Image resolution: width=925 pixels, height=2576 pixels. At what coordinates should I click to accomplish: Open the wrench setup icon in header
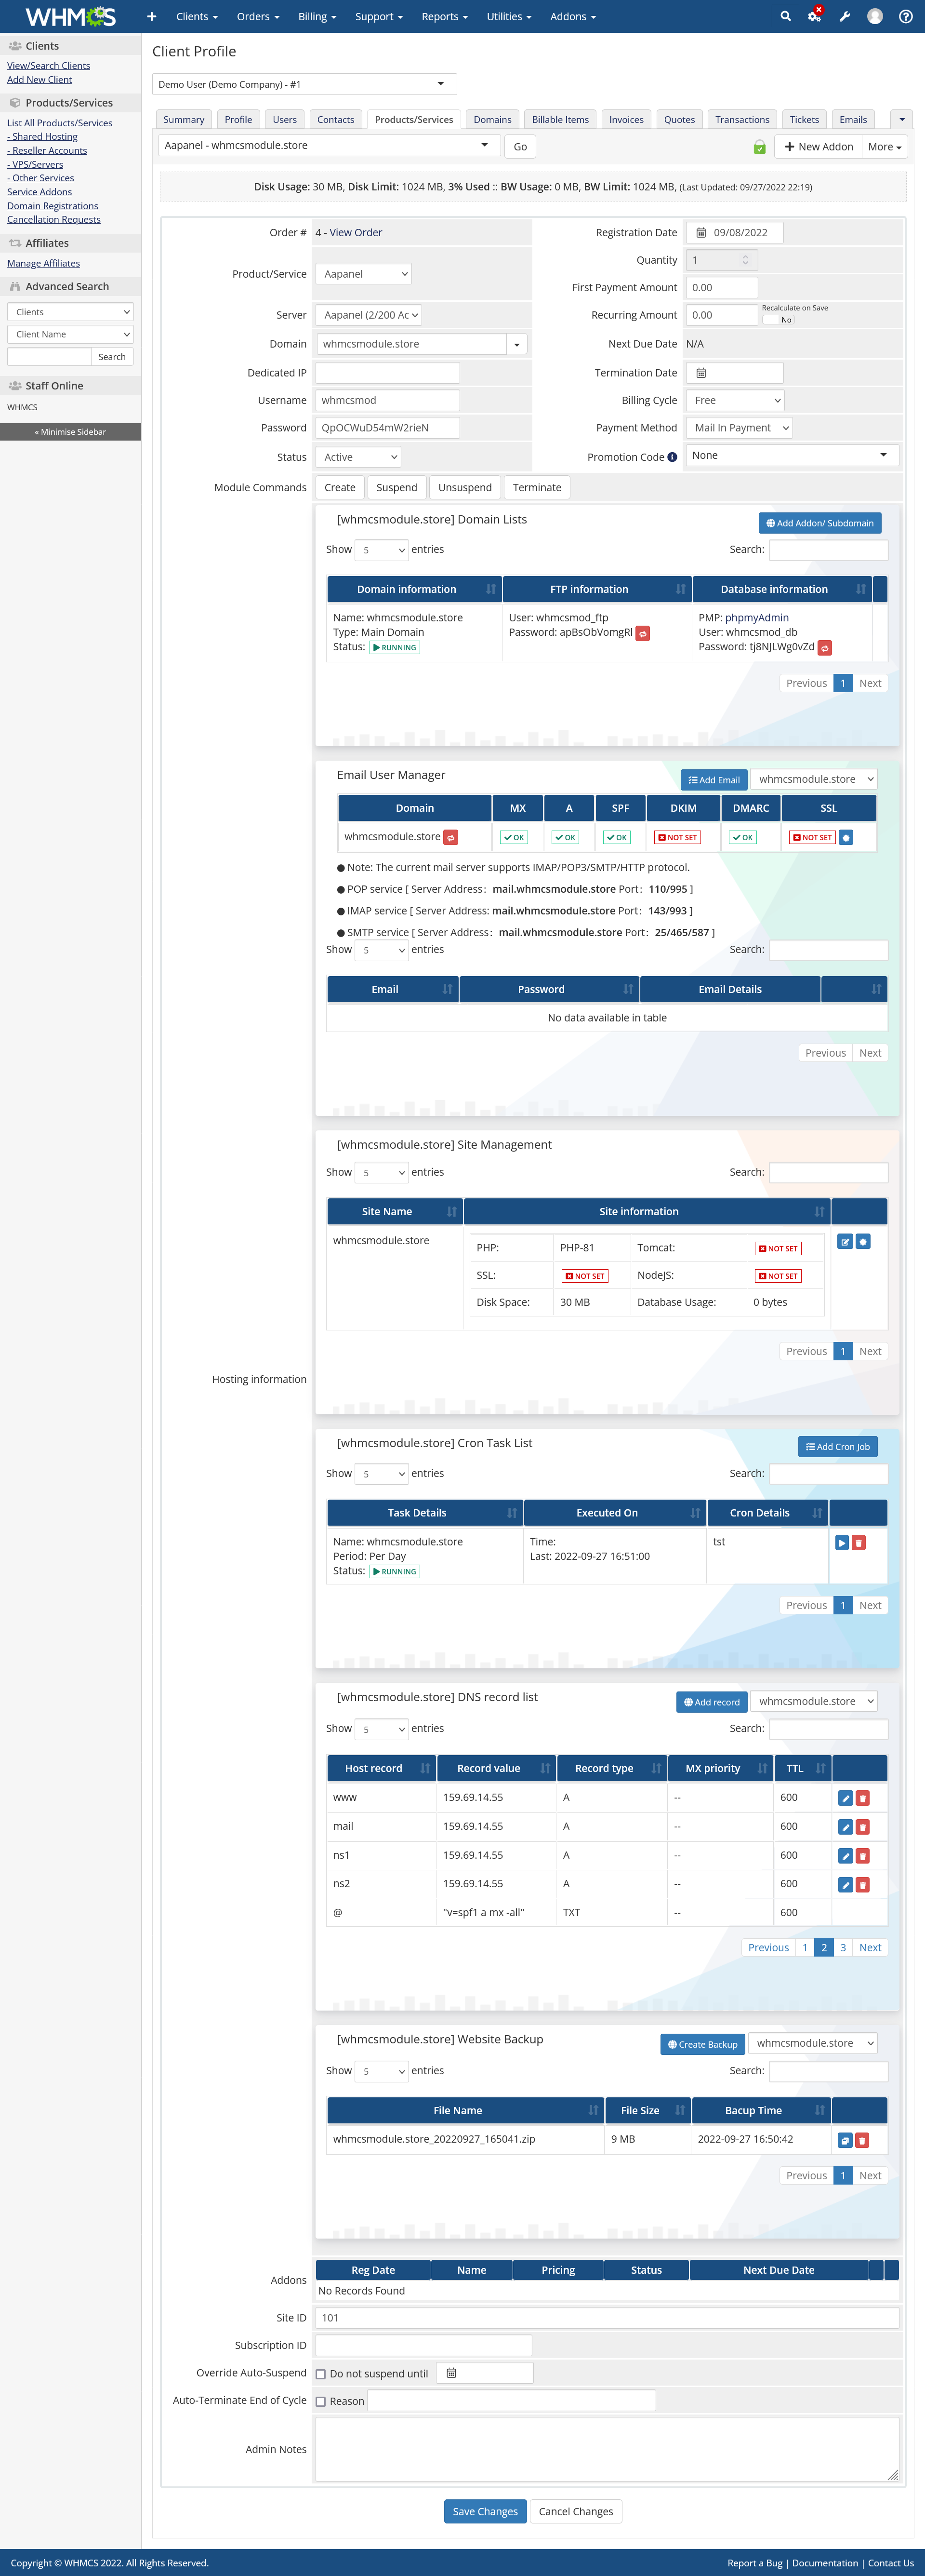tap(844, 16)
